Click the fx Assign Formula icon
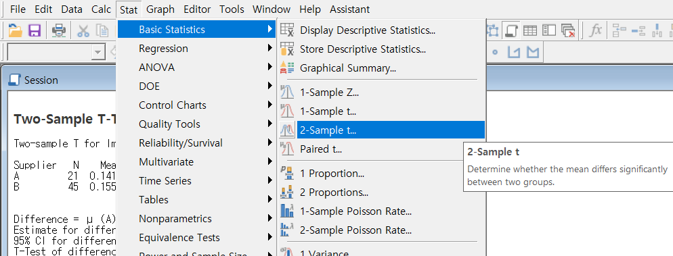 [x=595, y=30]
